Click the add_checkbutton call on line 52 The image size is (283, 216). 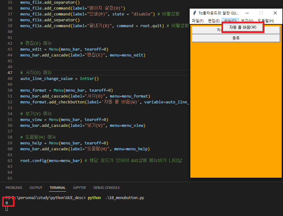67,102
